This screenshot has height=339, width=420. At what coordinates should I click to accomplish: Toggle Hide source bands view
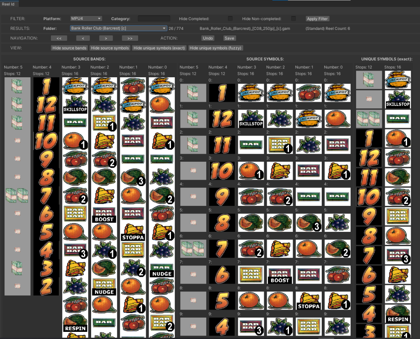tap(69, 48)
